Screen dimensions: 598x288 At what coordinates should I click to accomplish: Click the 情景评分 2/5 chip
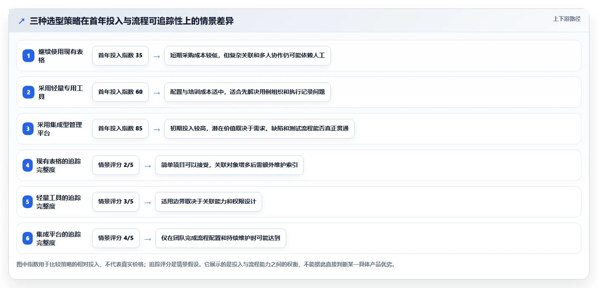click(x=116, y=165)
